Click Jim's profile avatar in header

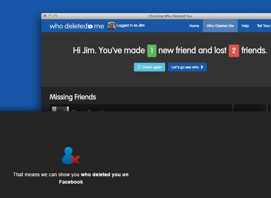pos(112,26)
